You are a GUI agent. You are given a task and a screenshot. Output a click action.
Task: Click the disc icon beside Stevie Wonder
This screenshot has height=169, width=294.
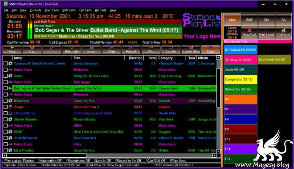click(10, 119)
